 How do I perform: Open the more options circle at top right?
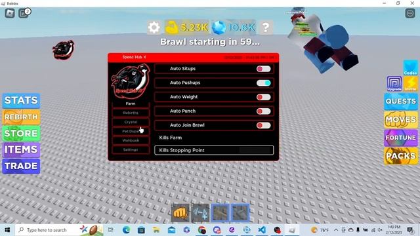coord(410,13)
